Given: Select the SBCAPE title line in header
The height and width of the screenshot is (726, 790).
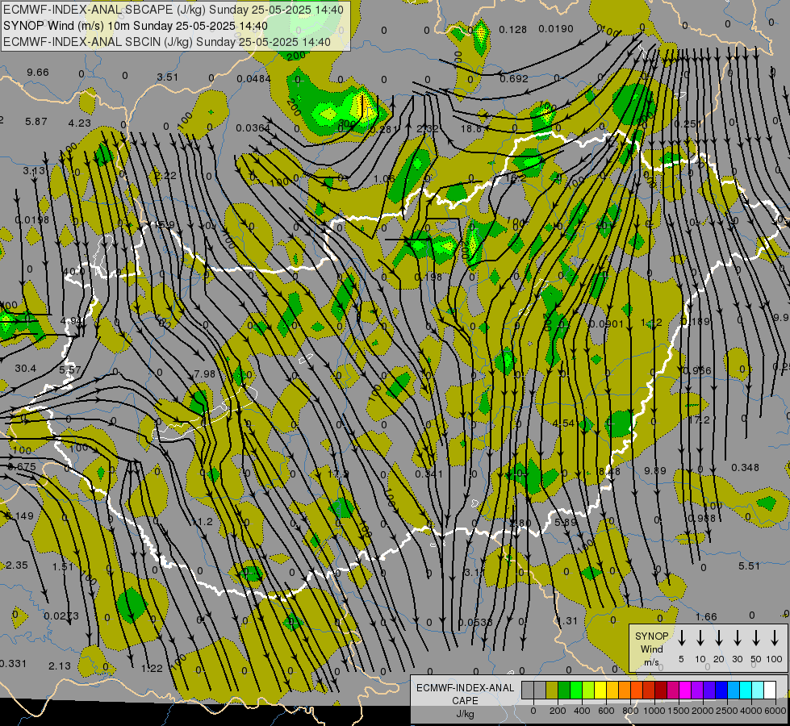Looking at the screenshot, I should [173, 10].
